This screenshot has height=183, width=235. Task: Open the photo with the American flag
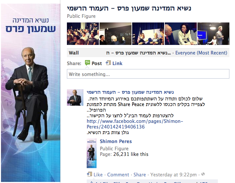[x=148, y=34]
